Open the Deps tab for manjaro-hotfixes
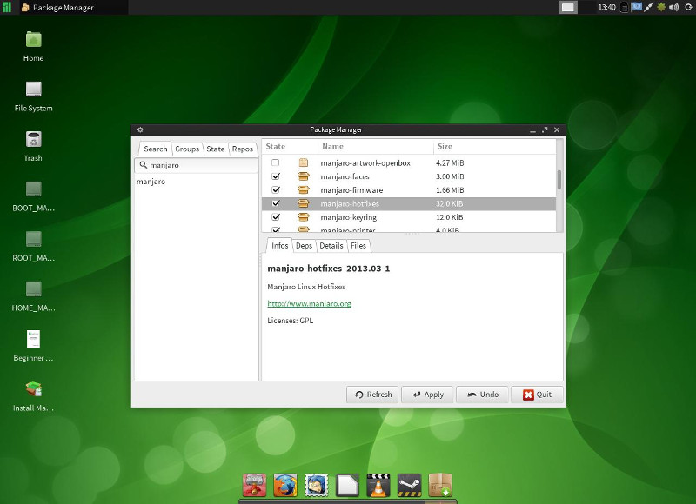 tap(304, 246)
